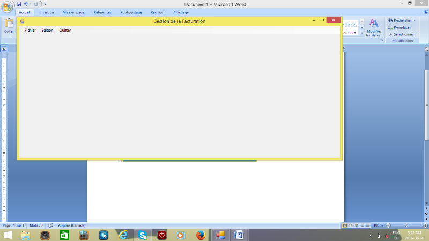Open the Windows Store taskbar icon
This screenshot has height=241, width=429.
click(x=64, y=235)
